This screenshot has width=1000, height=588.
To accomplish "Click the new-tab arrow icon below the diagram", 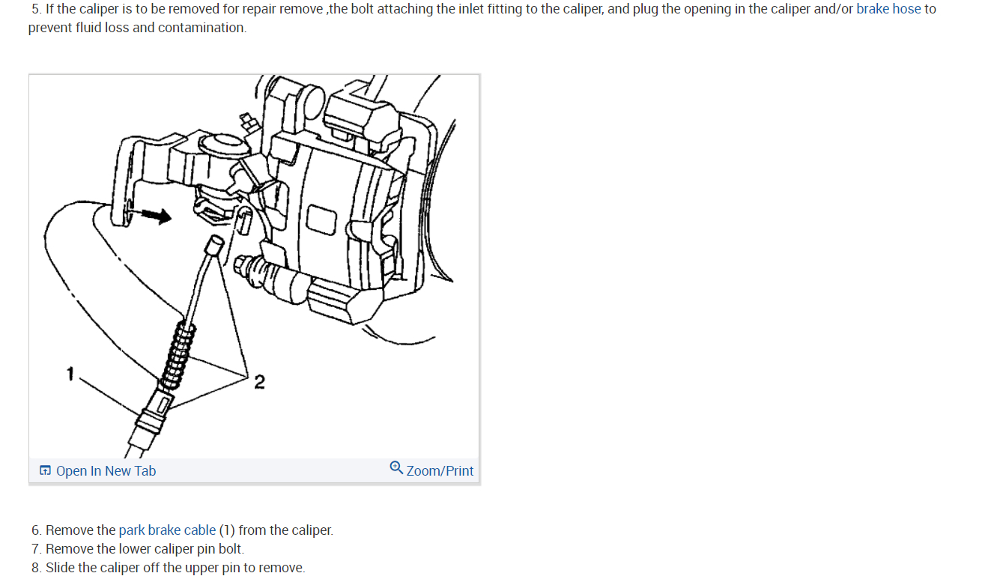I will [45, 471].
